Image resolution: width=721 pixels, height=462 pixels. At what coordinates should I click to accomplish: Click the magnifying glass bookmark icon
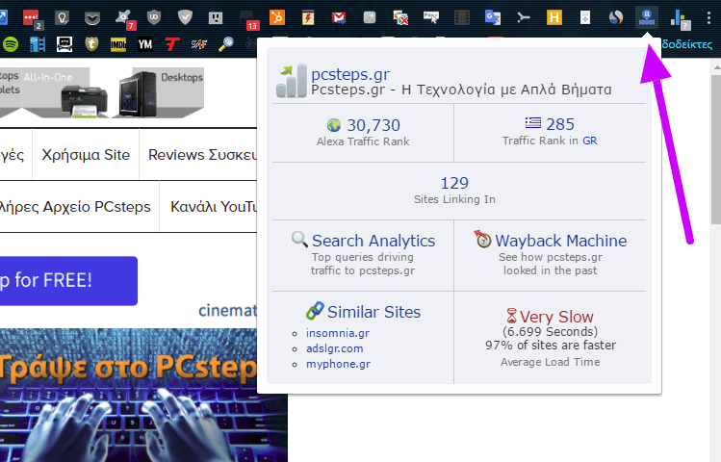(x=226, y=44)
